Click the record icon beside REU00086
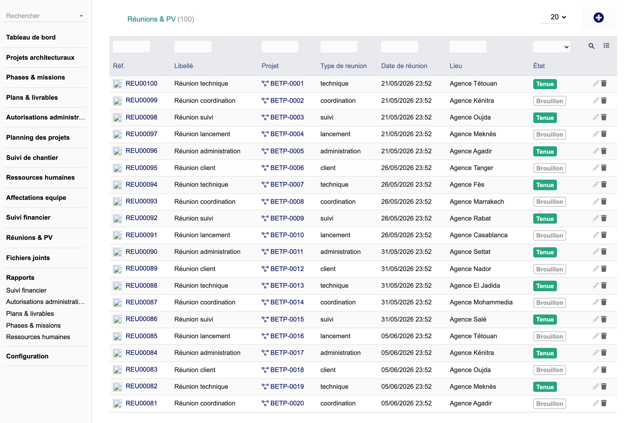633x423 pixels. pyautogui.click(x=117, y=319)
